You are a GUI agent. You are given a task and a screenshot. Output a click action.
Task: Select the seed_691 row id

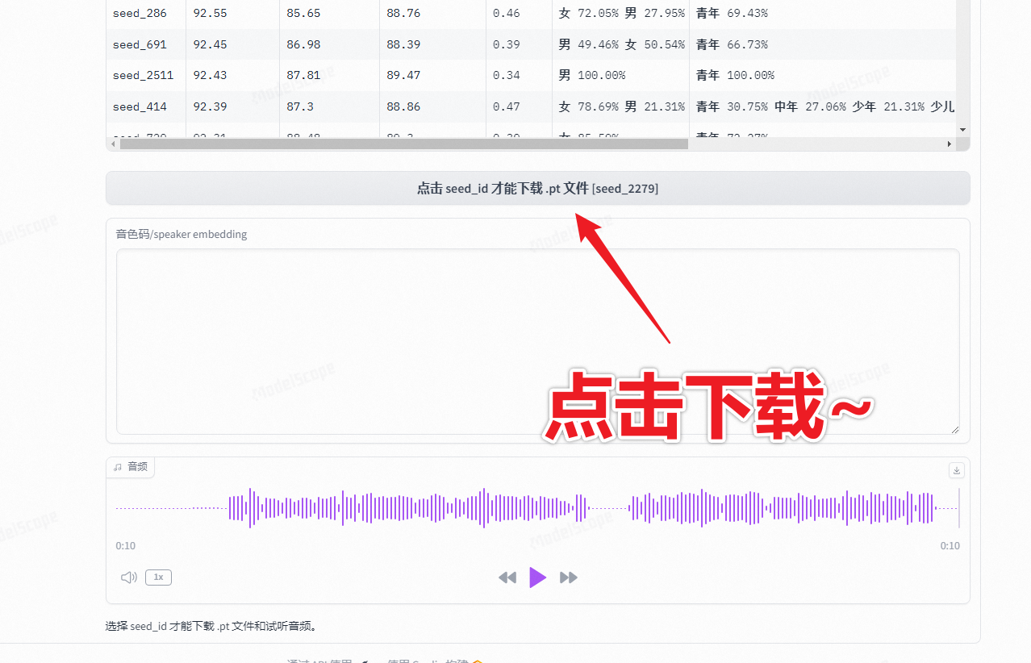coord(140,44)
